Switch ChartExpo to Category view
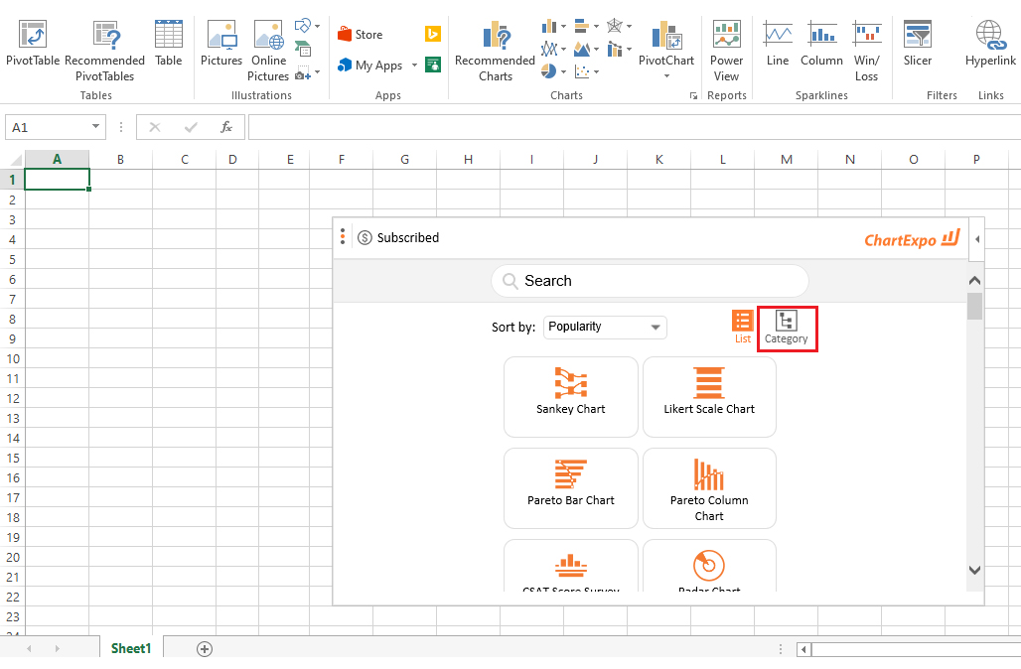Screen dimensions: 1021x669 (787, 328)
